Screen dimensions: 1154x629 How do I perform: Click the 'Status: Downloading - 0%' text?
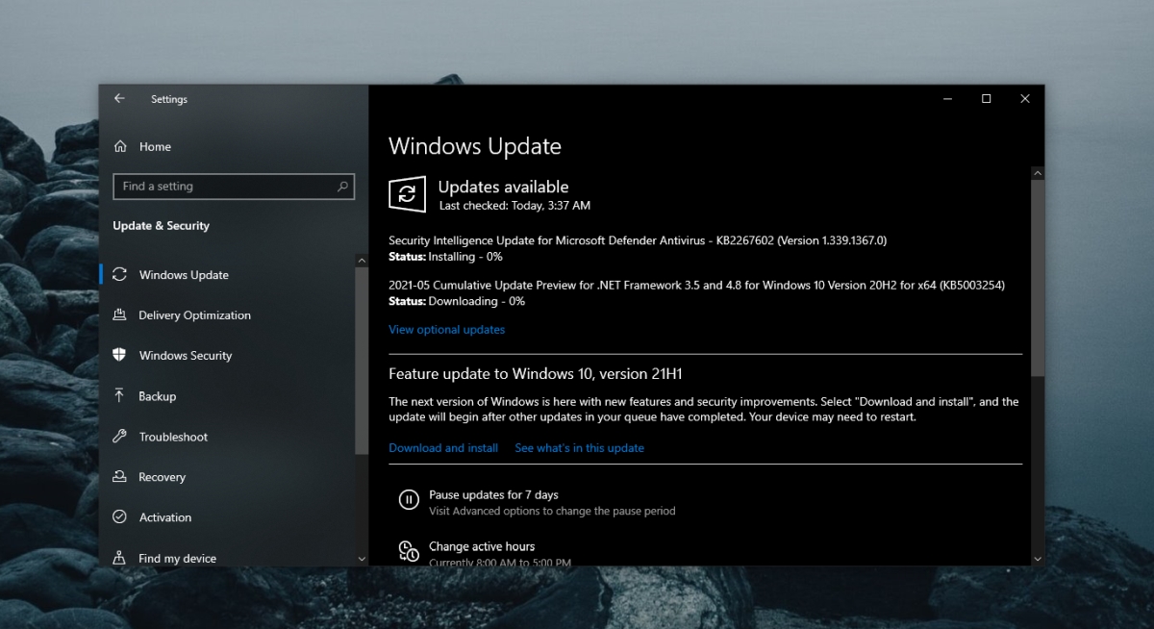pyautogui.click(x=457, y=301)
